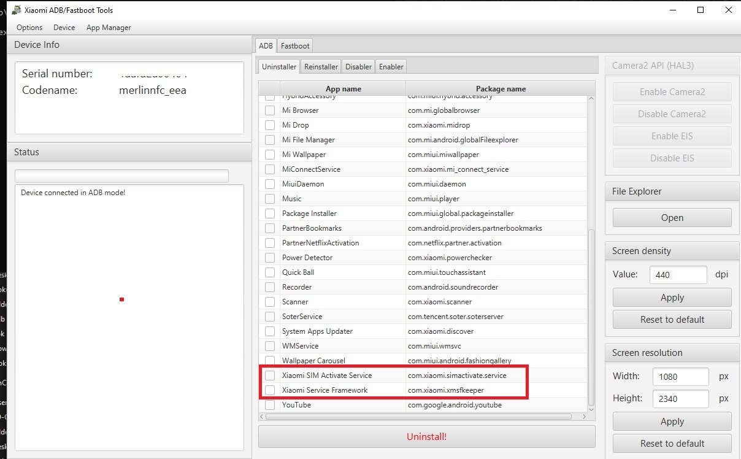The height and width of the screenshot is (459, 741).
Task: Switch to the ADB tab
Action: click(x=266, y=45)
